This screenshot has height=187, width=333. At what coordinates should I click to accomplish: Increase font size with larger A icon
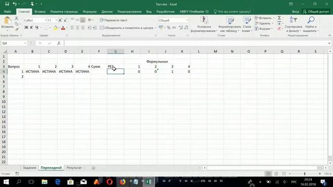60,20
